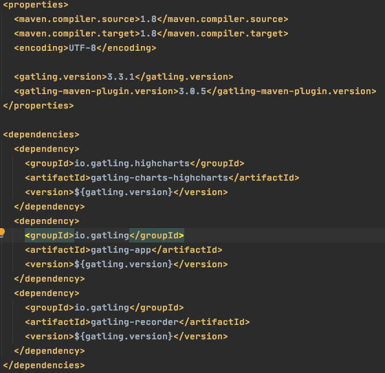The width and height of the screenshot is (385, 373).
Task: Click the groupId io.gatling.highcharts line
Action: click(135, 163)
